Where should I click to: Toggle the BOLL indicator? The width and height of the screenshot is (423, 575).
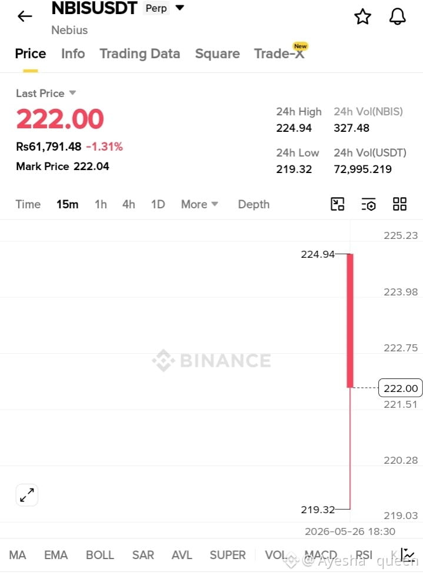click(99, 555)
